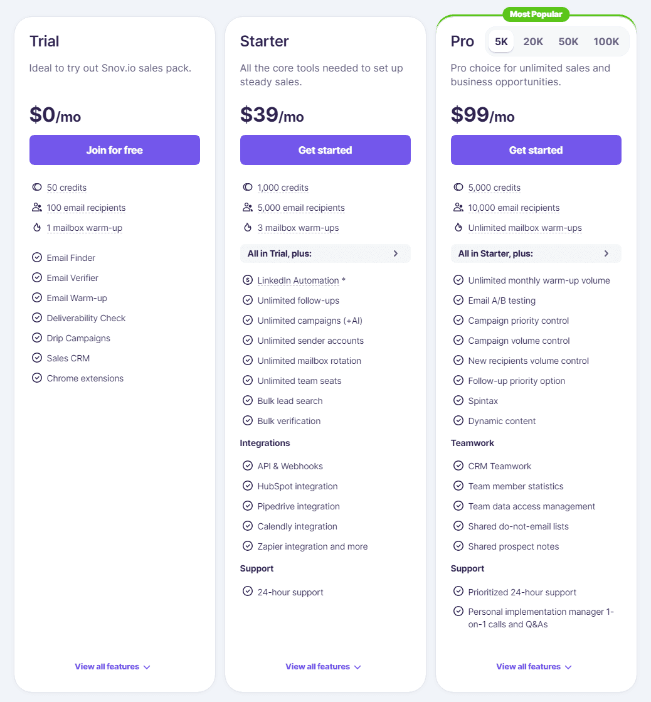The image size is (651, 702).
Task: Click the Join for free button
Action: click(x=114, y=150)
